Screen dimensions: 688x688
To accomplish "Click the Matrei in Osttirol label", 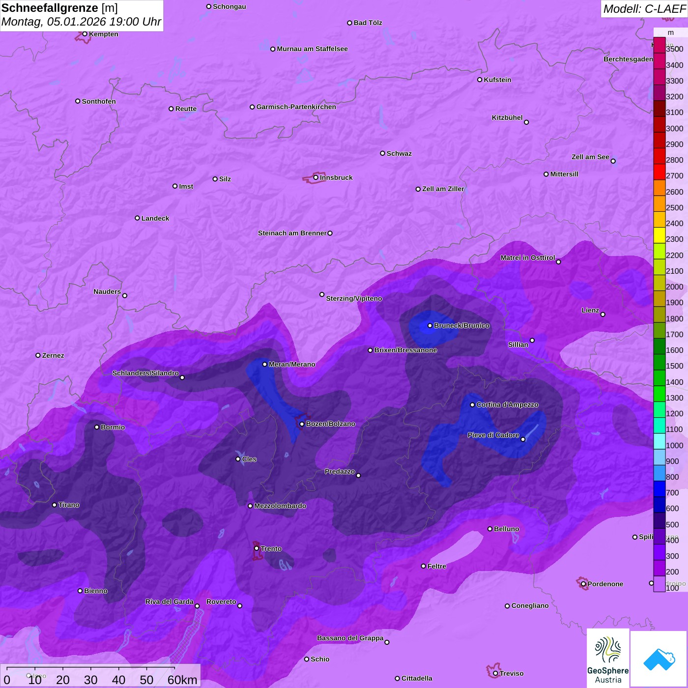I will click(528, 258).
